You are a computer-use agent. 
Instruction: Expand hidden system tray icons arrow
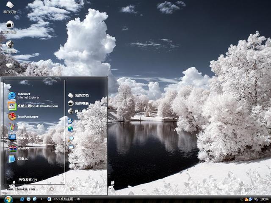[241, 199]
